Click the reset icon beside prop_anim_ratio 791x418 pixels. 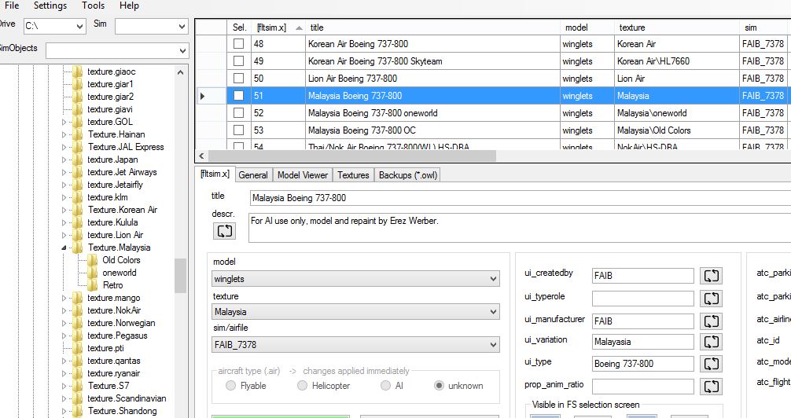(x=712, y=387)
